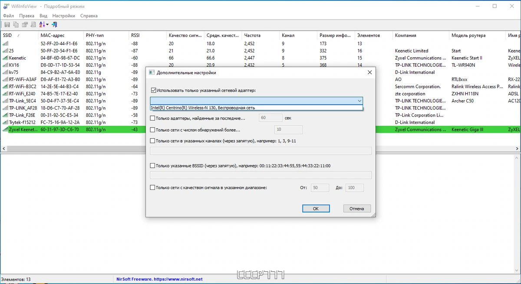Click the seconds field showing 60
521x284 pixels.
pyautogui.click(x=270, y=118)
